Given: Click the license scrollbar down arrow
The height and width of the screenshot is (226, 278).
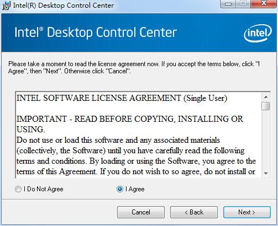Looking at the screenshot, I should click(x=266, y=173).
